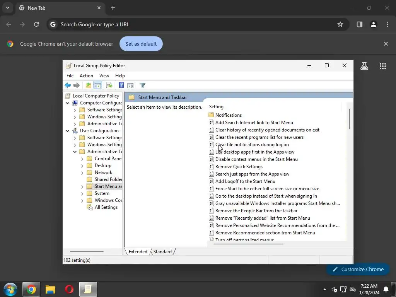Image resolution: width=396 pixels, height=297 pixels.
Task: Expand the Network folder
Action: tap(82, 173)
